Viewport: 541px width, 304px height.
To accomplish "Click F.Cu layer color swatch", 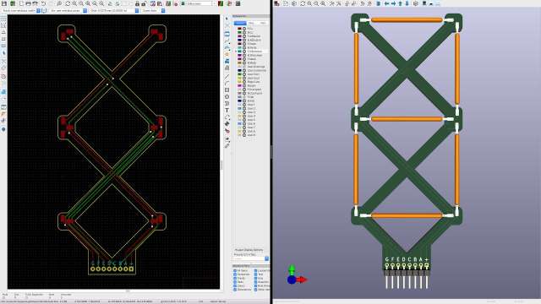I will [239, 29].
